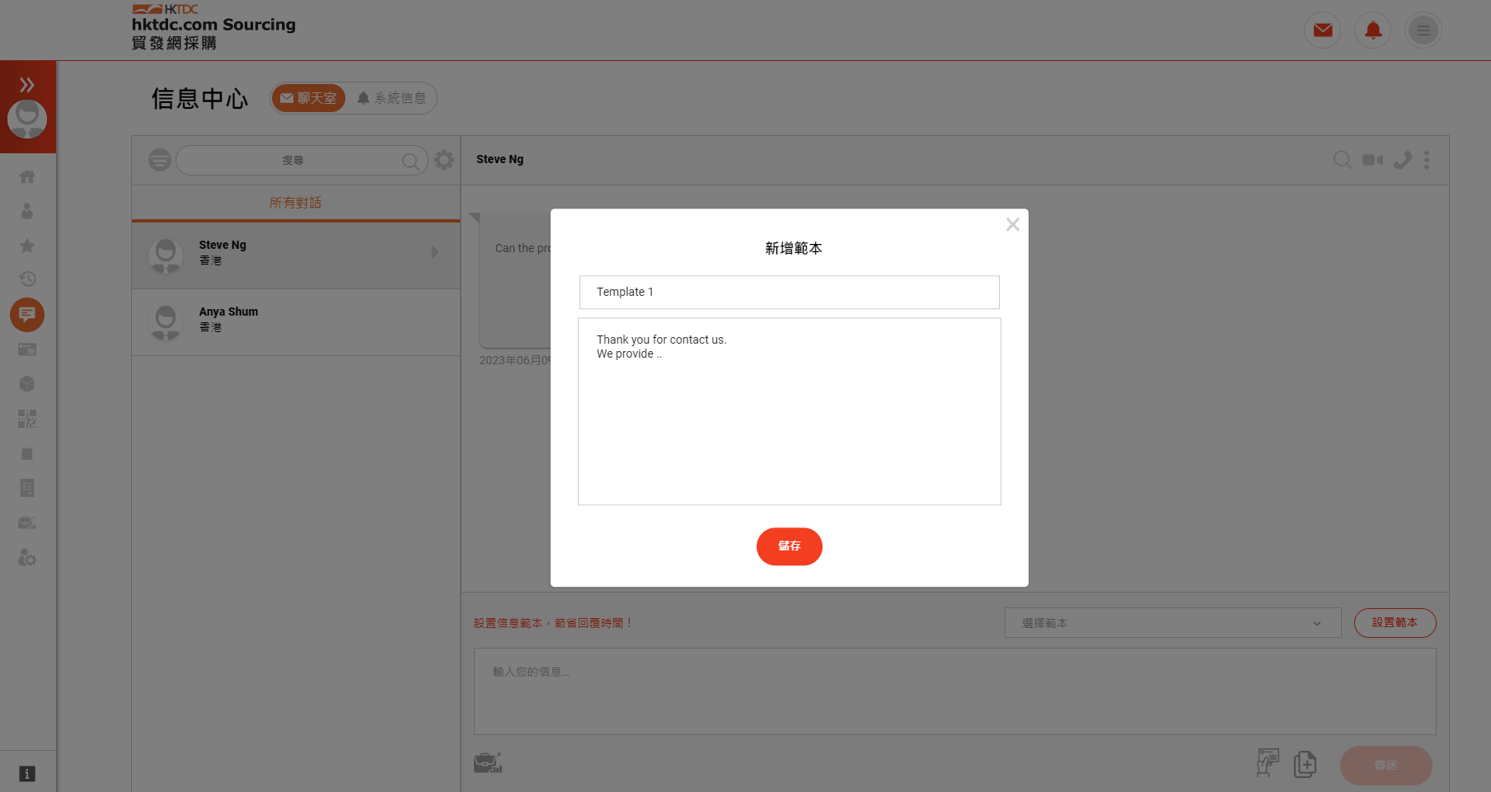1491x792 pixels.
Task: Click the 信息中心 page heading
Action: [x=199, y=99]
